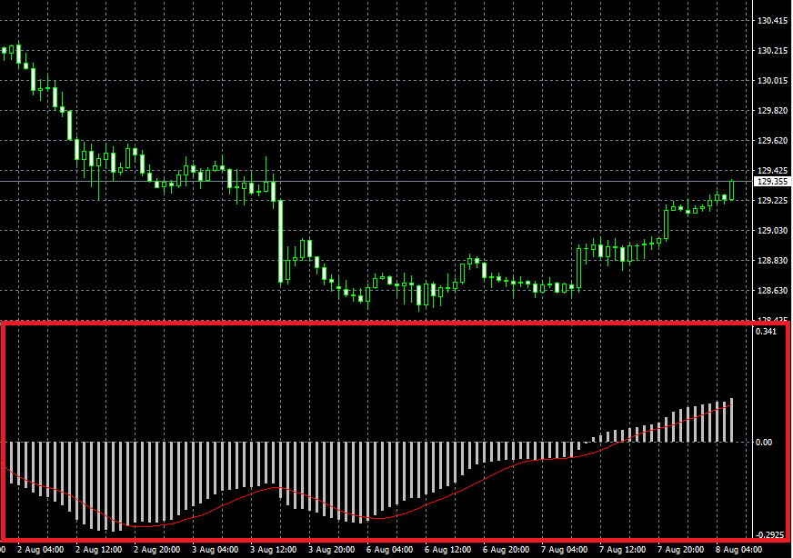Click the 8 Aug 04:00 time label
The height and width of the screenshot is (558, 793).
click(738, 550)
